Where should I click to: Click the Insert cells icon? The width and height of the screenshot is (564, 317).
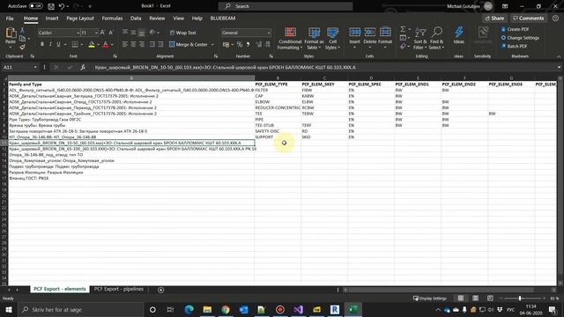pos(354,33)
